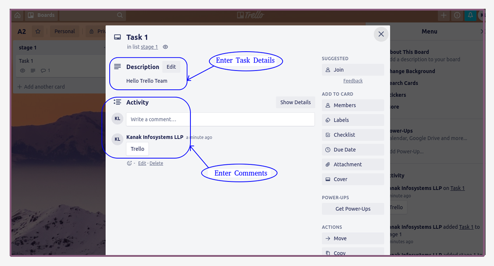Viewport: 494px width, 266px height.
Task: Click the Trello logo in header
Action: coord(251,15)
